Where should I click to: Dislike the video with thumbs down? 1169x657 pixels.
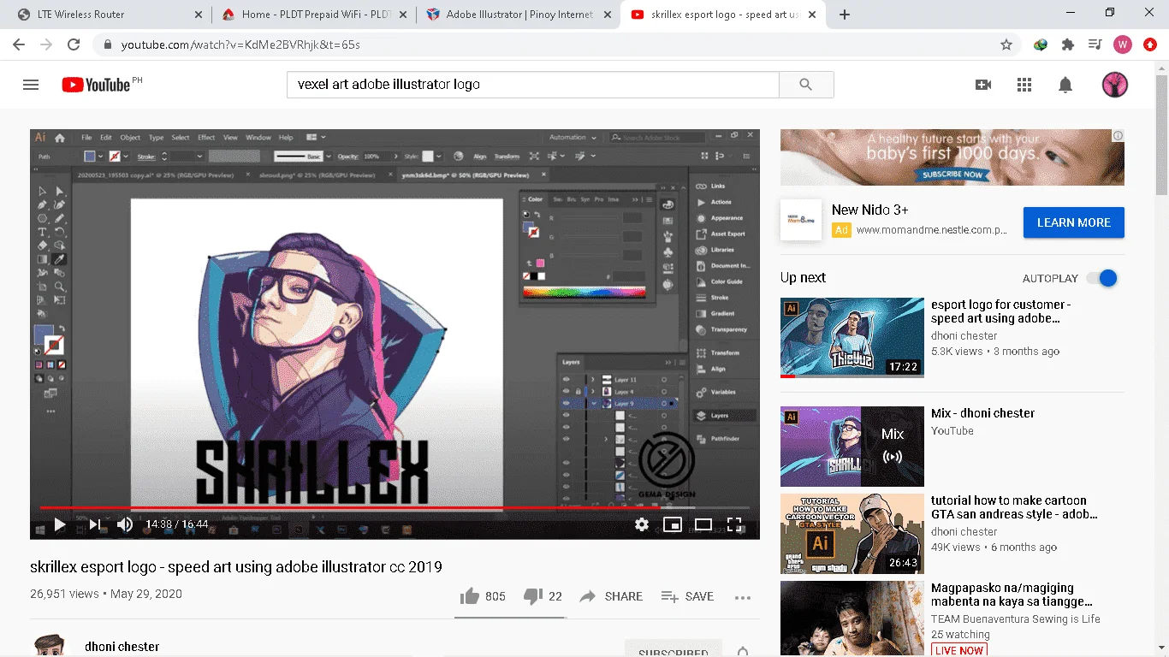point(532,596)
